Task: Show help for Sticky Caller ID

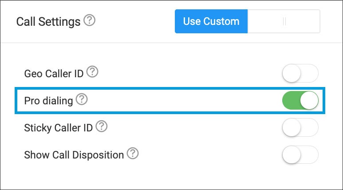Action: click(x=102, y=127)
